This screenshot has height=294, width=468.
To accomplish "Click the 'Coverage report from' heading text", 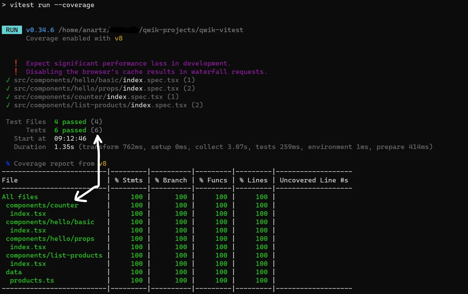I will point(54,164).
